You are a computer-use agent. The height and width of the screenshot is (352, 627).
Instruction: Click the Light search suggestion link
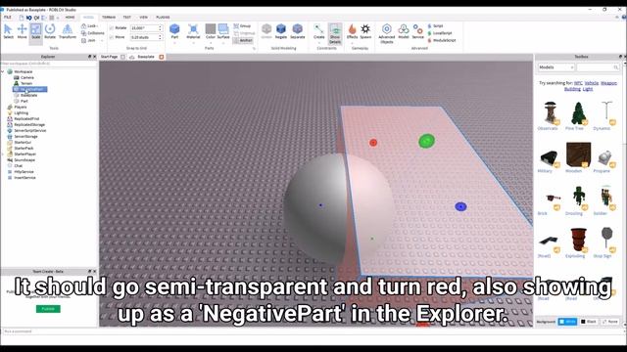pos(588,89)
